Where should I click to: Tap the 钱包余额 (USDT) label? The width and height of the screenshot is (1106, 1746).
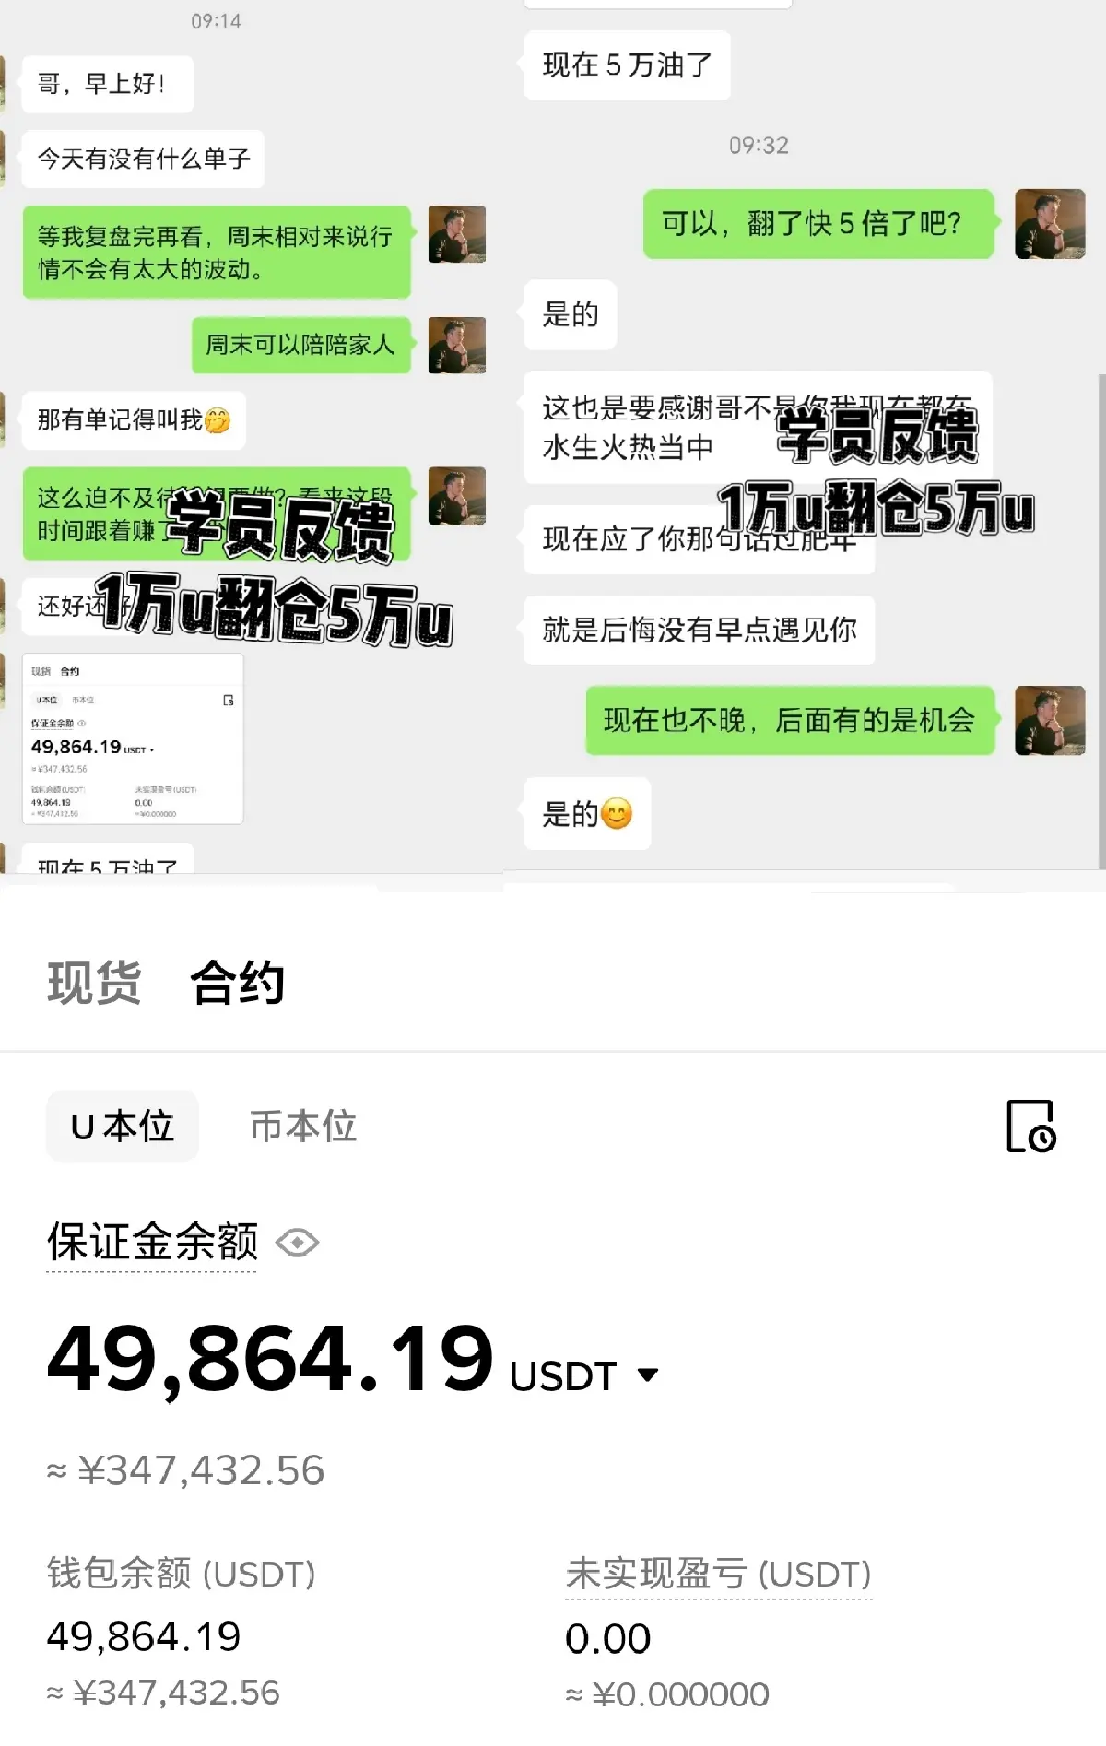[x=182, y=1573]
